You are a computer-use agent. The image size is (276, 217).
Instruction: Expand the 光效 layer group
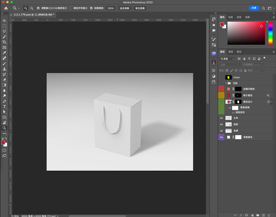click(x=226, y=83)
